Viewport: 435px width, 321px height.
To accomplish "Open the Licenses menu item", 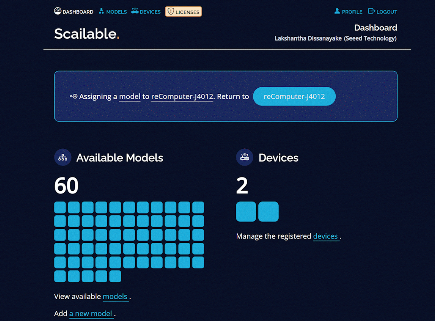I will (x=187, y=12).
